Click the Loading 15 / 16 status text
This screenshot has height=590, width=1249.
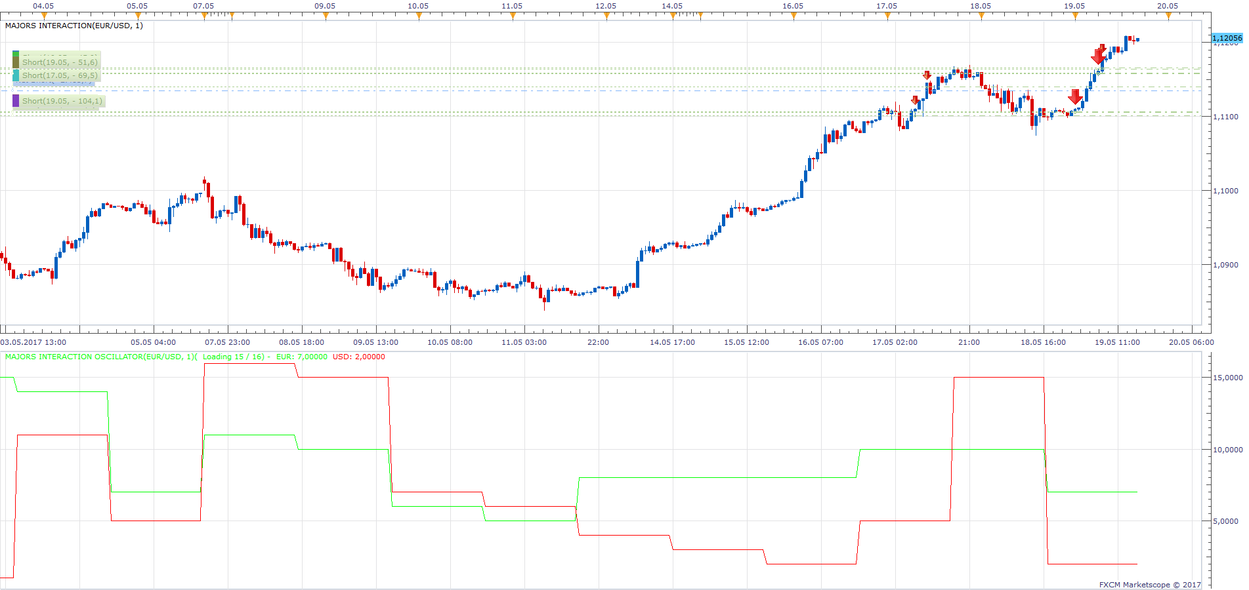[233, 357]
